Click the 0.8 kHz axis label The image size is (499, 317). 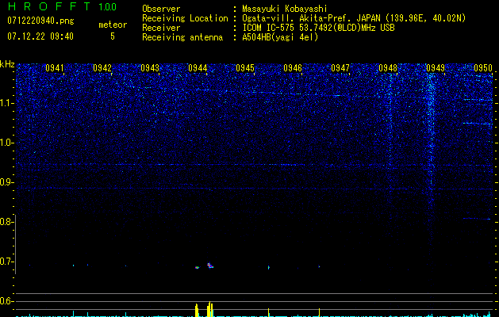(6, 222)
